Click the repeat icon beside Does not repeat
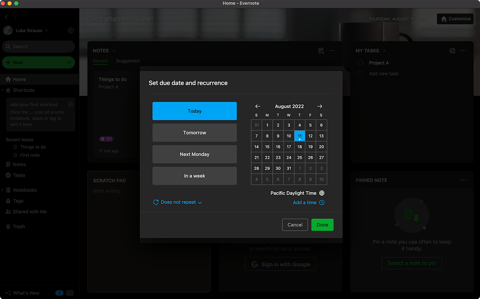 (156, 202)
